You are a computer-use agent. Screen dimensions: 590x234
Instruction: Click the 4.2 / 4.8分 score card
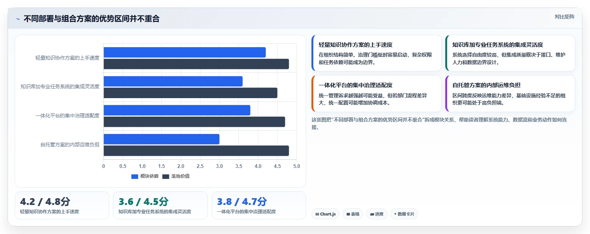pos(62,205)
